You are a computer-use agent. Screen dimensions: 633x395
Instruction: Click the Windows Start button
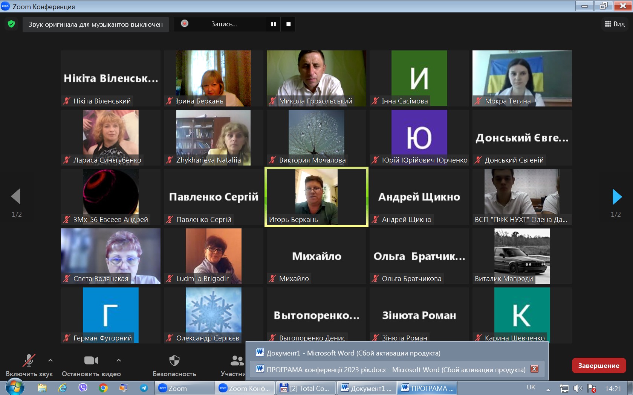pos(15,387)
